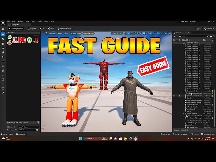Open the Settings dropdown

pyautogui.click(x=209, y=28)
